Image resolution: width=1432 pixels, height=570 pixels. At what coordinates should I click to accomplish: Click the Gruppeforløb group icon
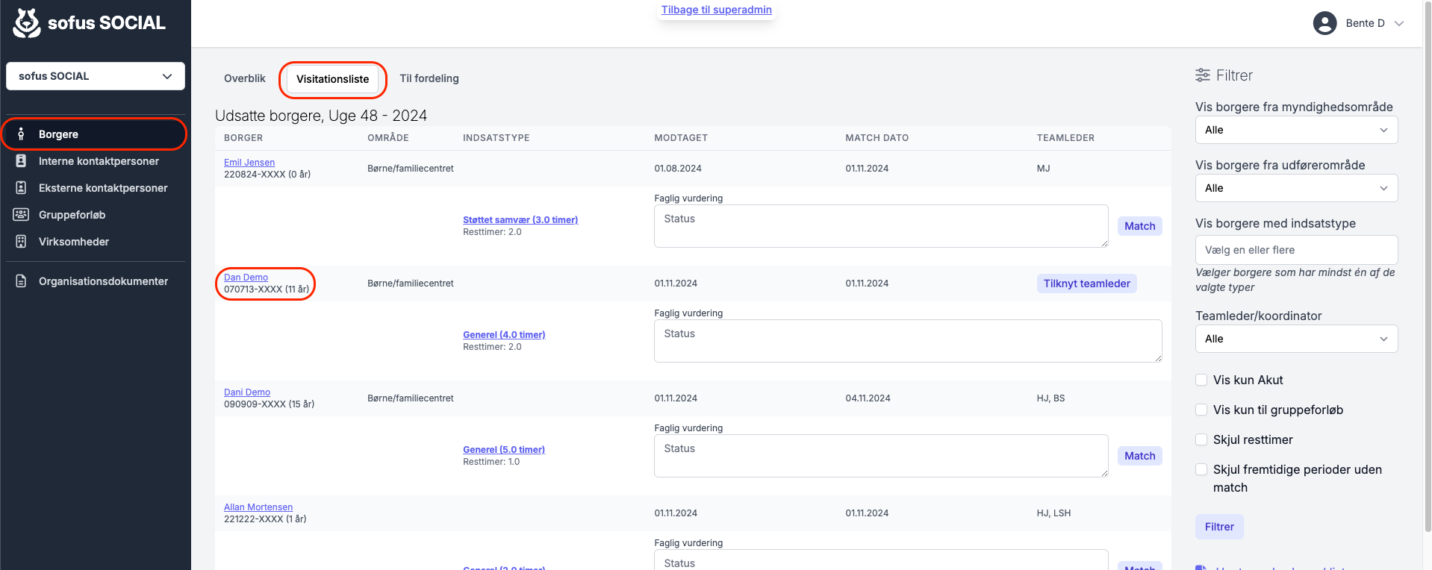[21, 215]
